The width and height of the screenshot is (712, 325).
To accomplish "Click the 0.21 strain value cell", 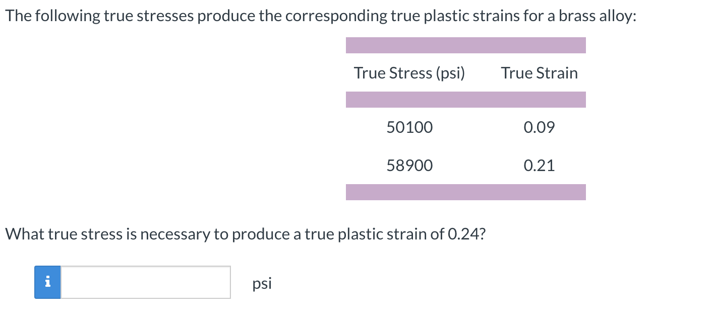I will point(539,166).
